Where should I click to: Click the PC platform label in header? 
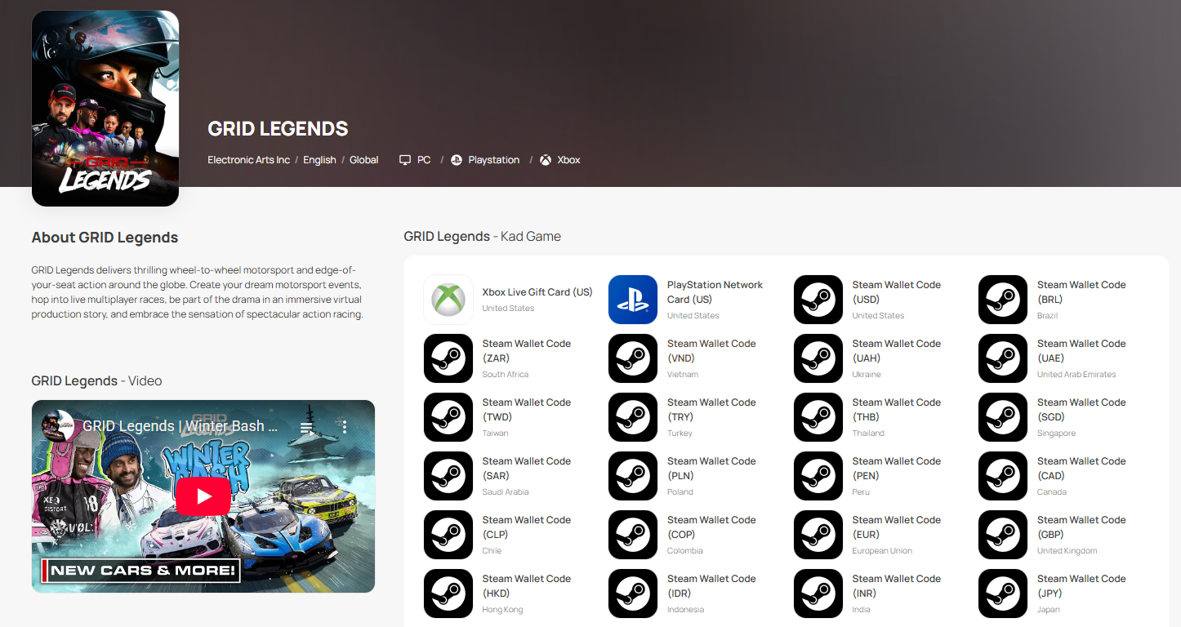[x=423, y=160]
